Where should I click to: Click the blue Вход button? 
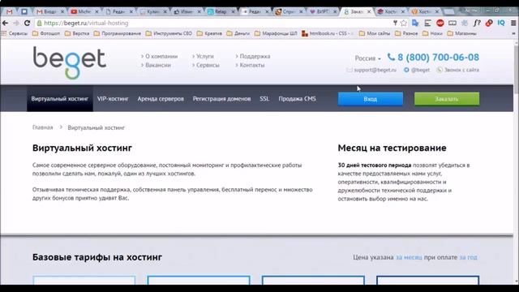(x=371, y=99)
